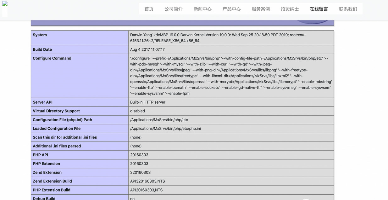
Task: Open the 公司简介 menu item
Action: tap(174, 9)
